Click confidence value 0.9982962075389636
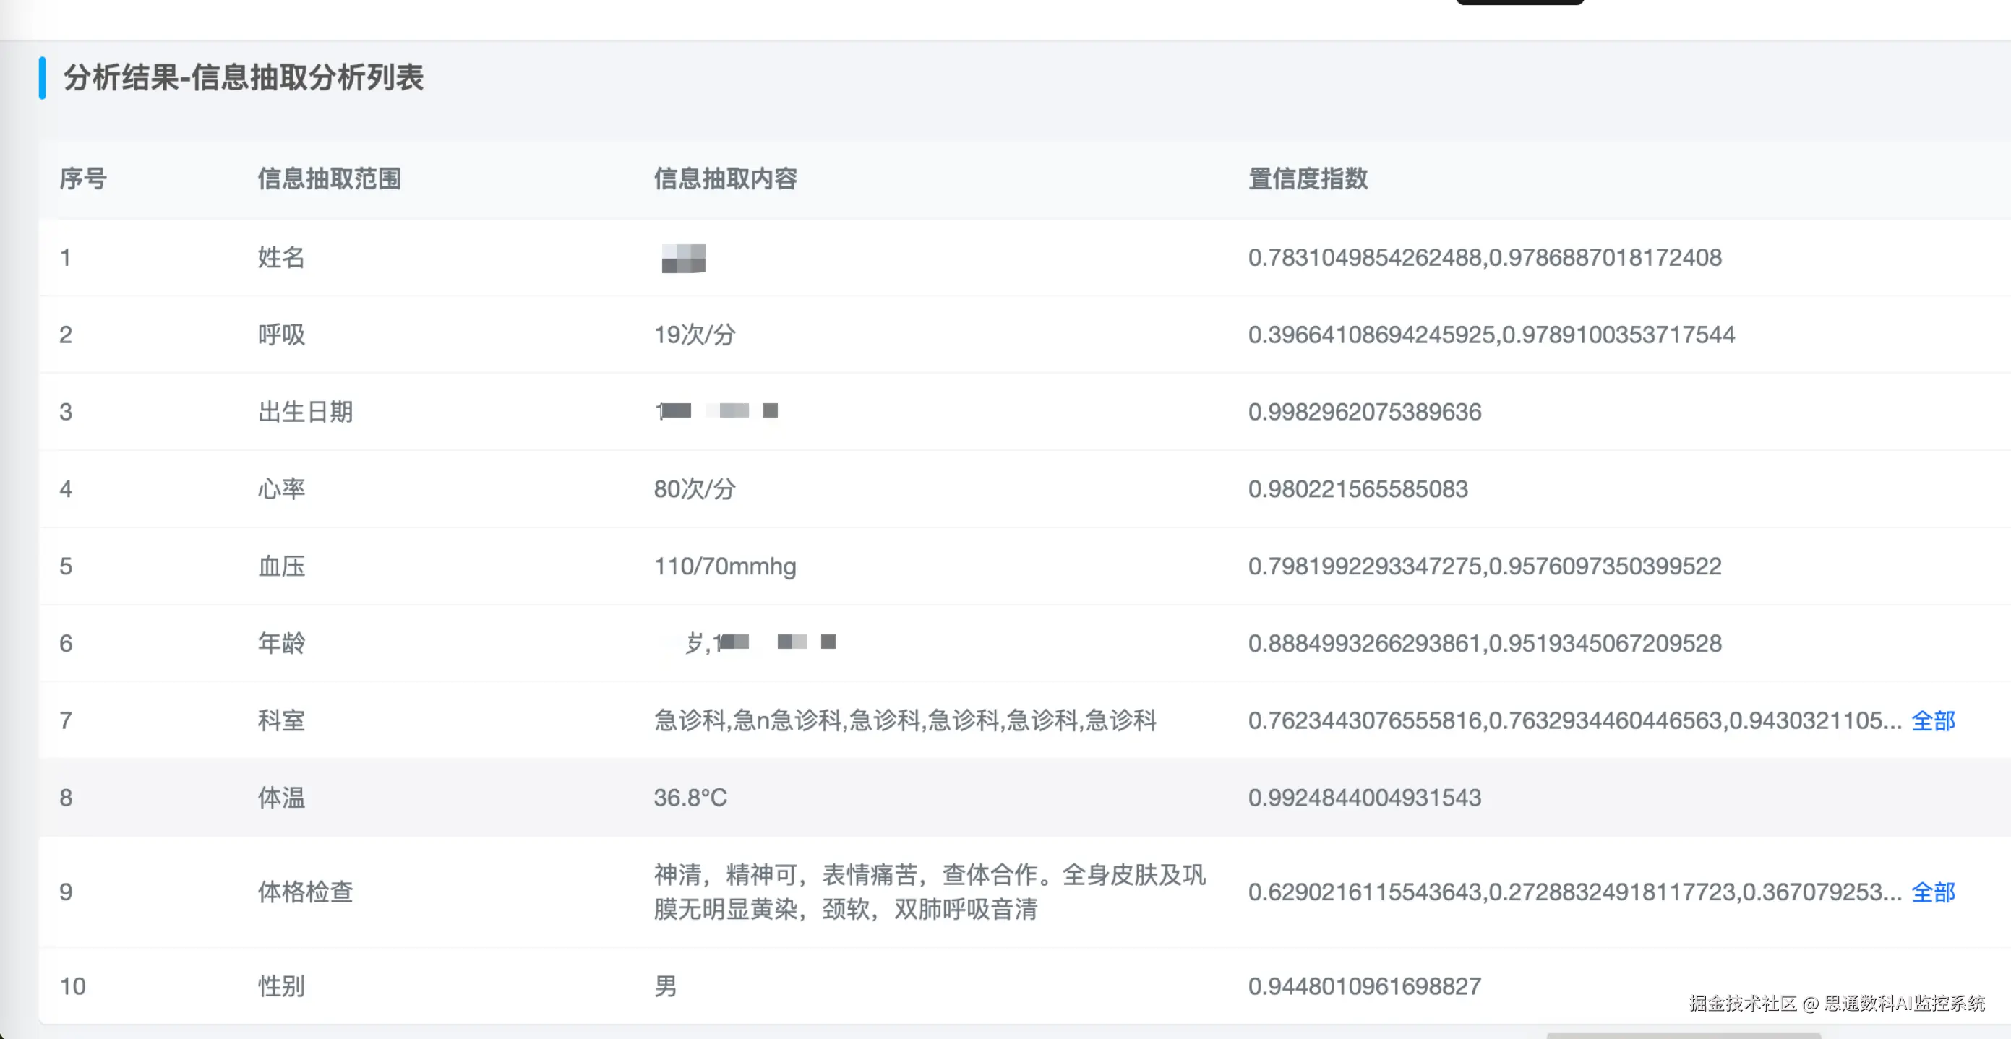 tap(1364, 411)
